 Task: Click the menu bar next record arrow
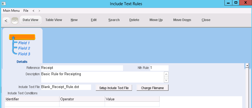click(39, 11)
